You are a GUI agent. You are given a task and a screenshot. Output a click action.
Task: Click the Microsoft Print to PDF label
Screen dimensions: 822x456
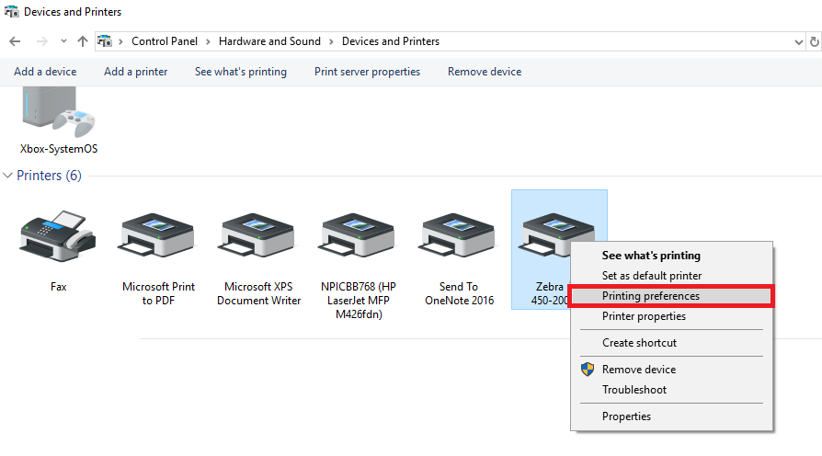point(158,293)
